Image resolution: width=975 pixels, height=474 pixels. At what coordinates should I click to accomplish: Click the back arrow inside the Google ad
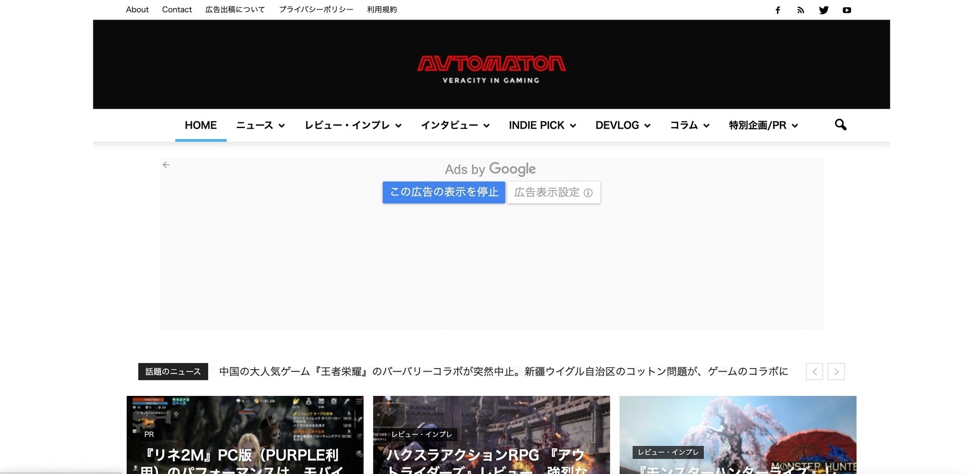pos(166,164)
